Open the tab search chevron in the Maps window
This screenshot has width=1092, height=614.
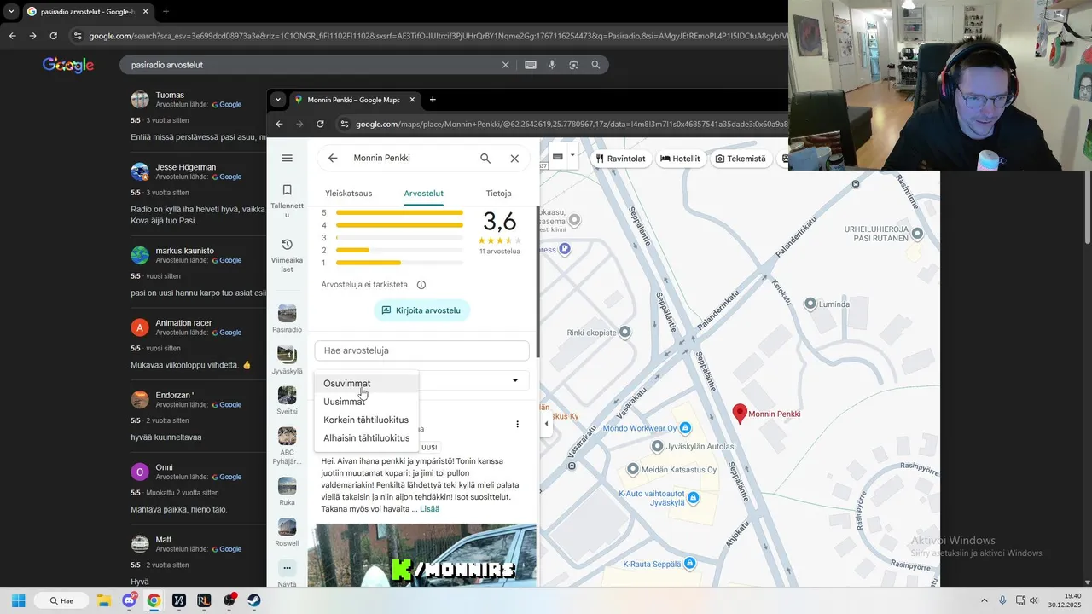[x=277, y=100]
